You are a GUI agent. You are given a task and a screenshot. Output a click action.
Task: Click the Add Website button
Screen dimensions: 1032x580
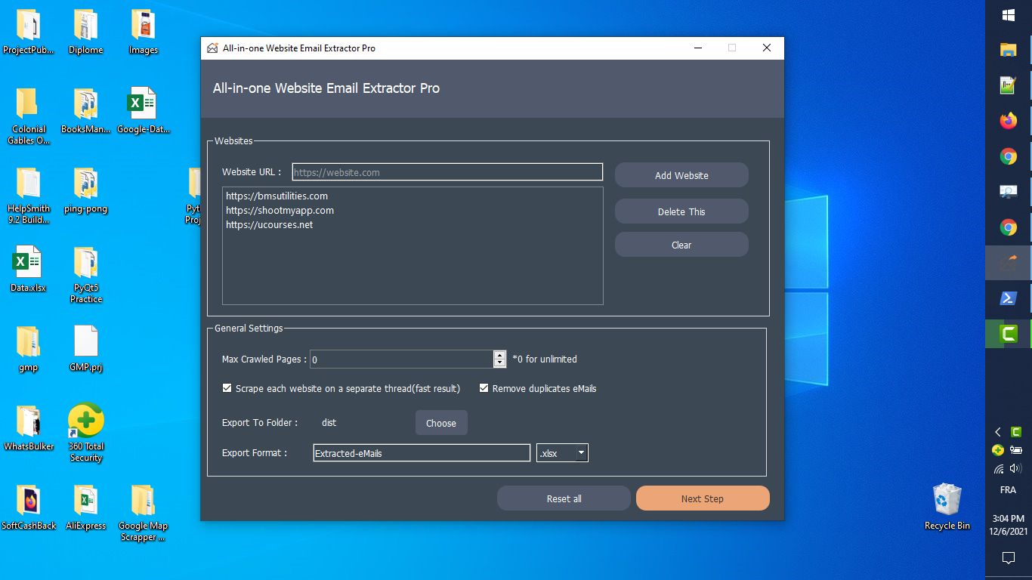(681, 175)
